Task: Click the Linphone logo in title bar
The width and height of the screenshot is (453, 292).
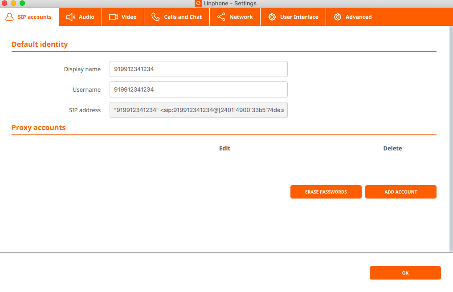Action: point(198,4)
